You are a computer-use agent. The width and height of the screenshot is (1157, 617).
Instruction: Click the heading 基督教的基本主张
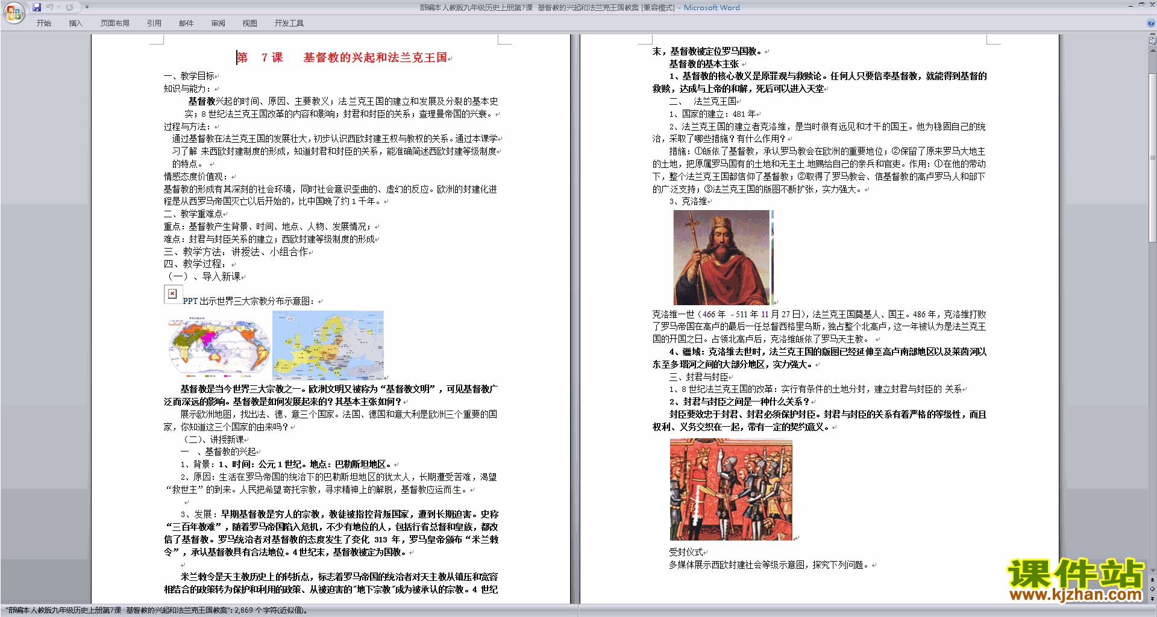704,64
